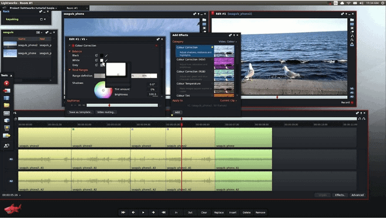Select Colour Correction (RGB) effect
The image size is (386, 219).
coord(205,75)
